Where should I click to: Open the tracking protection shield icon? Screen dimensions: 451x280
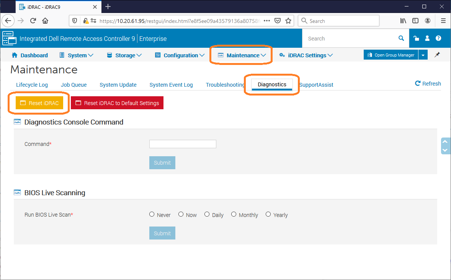point(75,21)
